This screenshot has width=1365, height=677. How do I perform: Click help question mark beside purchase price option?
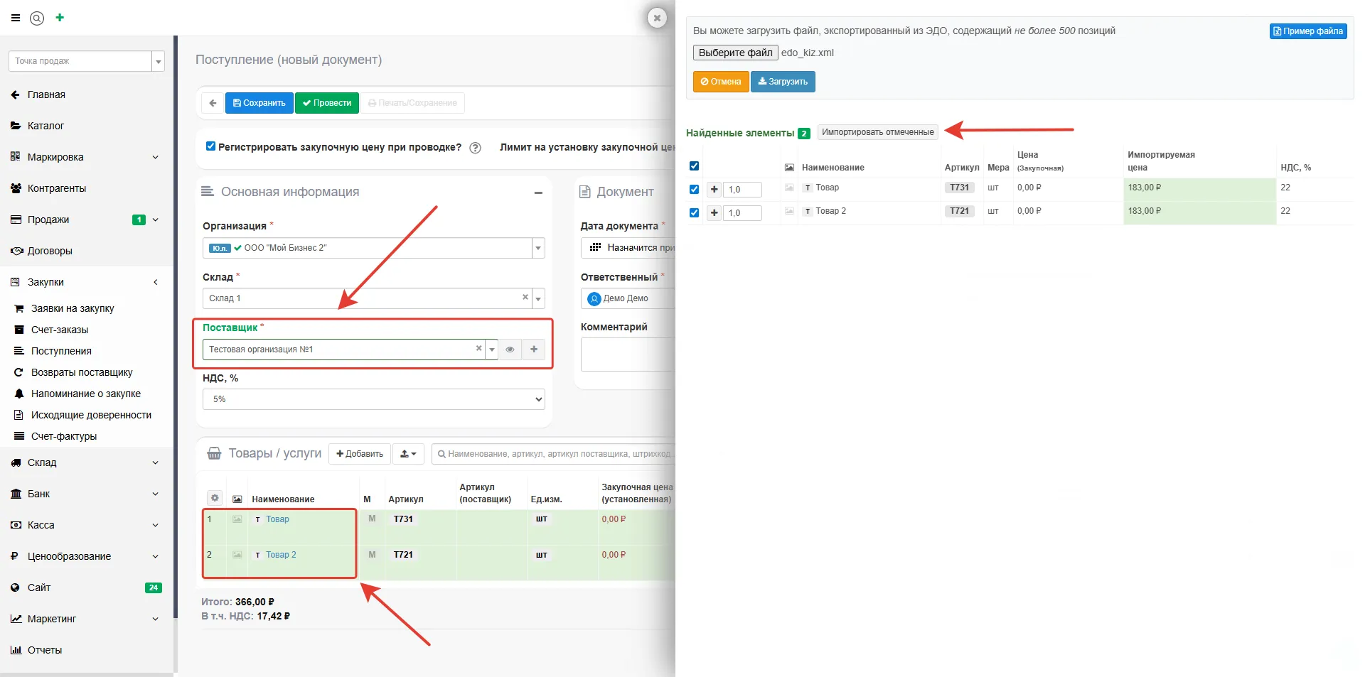476,148
